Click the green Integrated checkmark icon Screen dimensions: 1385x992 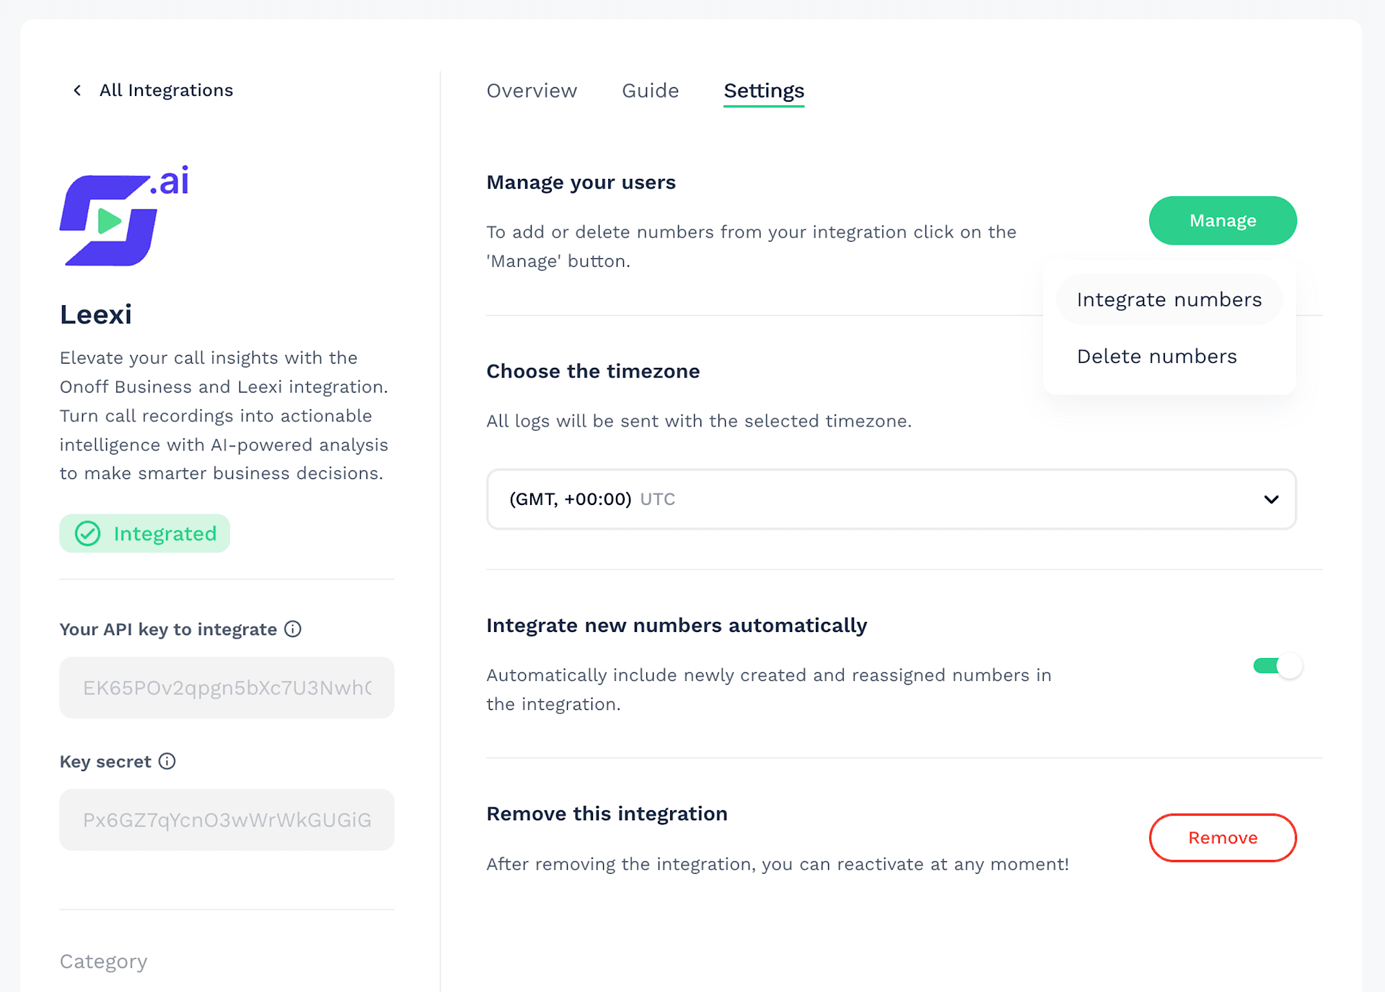click(88, 534)
